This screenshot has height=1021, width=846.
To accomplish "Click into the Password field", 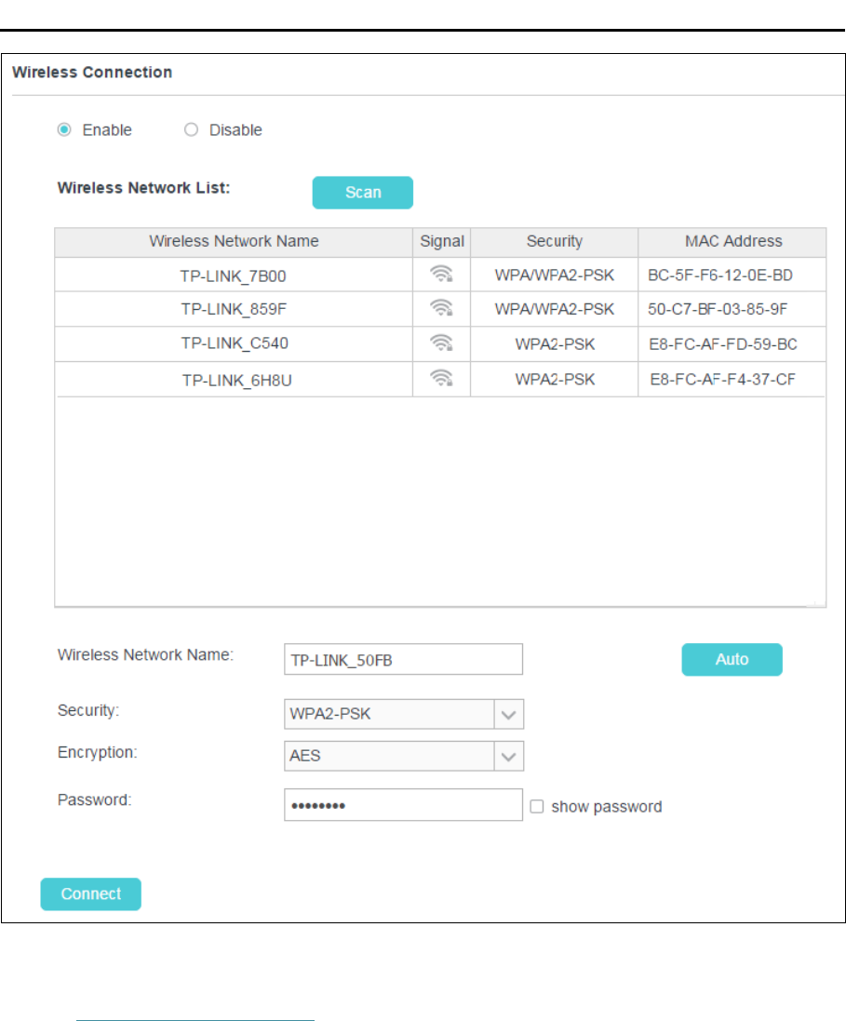I will coord(403,806).
